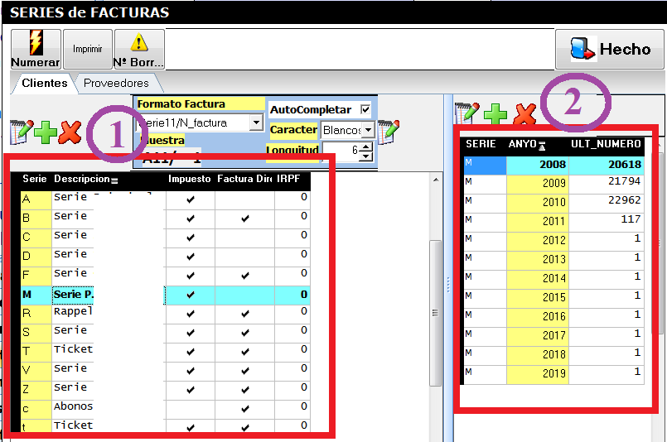This screenshot has width=667, height=442.
Task: Open the Formato Factura dropdown
Action: pos(256,123)
